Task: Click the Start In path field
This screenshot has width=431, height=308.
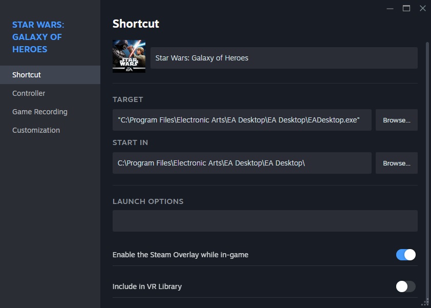Action: point(242,163)
